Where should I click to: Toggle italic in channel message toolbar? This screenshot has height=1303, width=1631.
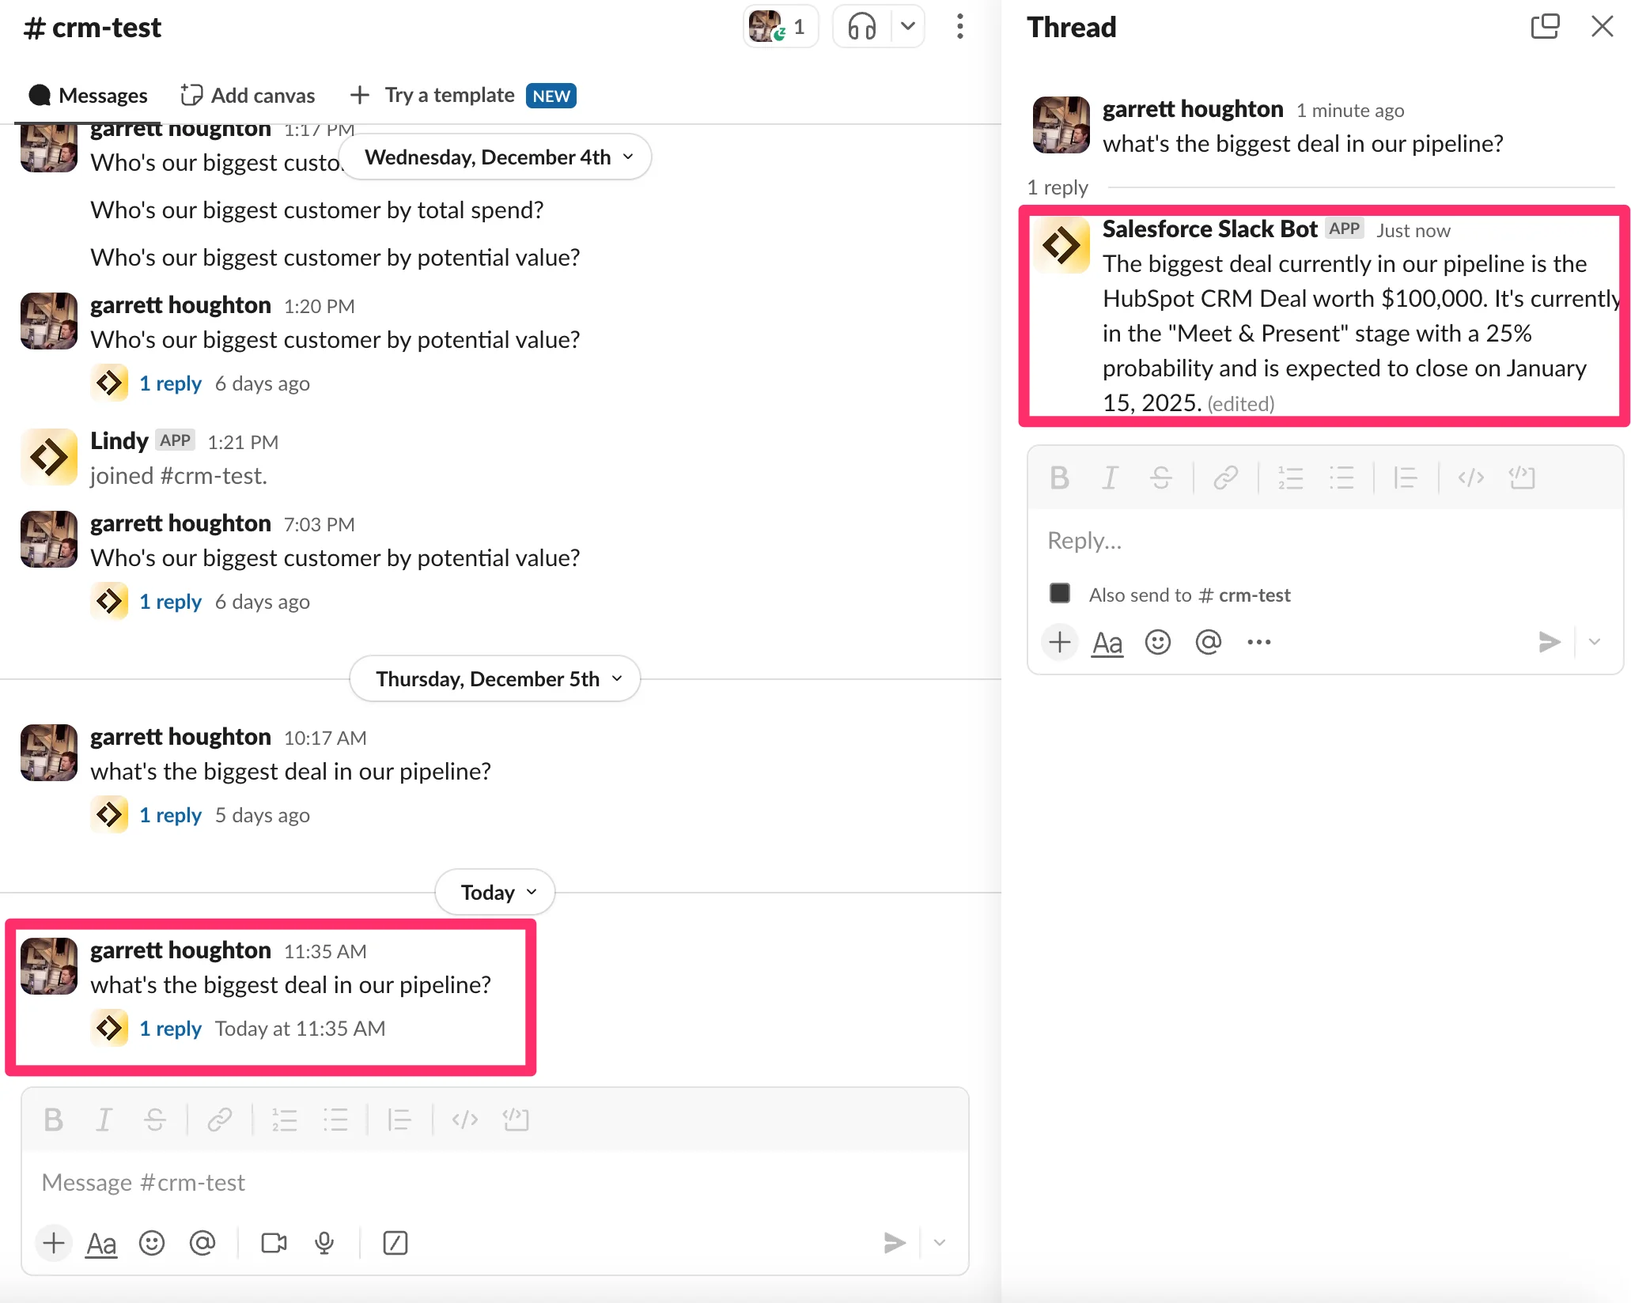point(104,1120)
